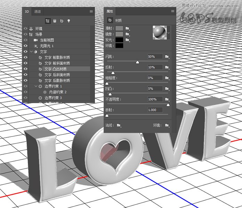Screen dimensions: 242x208
Task: Click the 凹凸 bump slider handle
Action: (x=110, y=94)
